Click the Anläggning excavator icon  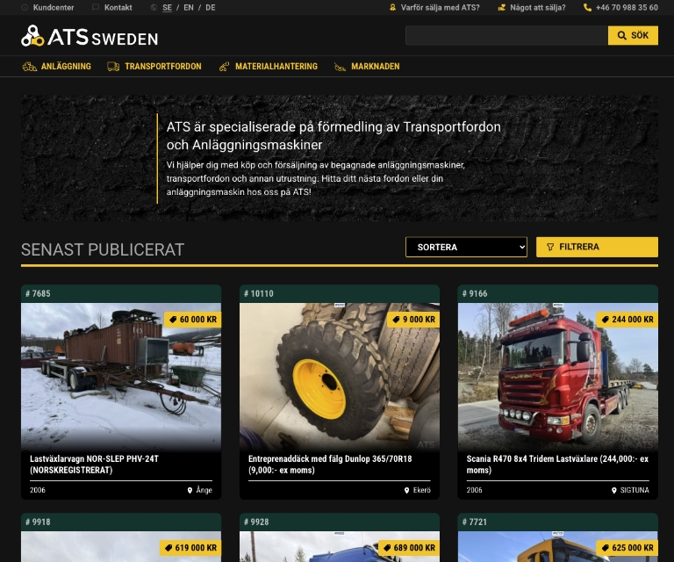(x=30, y=67)
